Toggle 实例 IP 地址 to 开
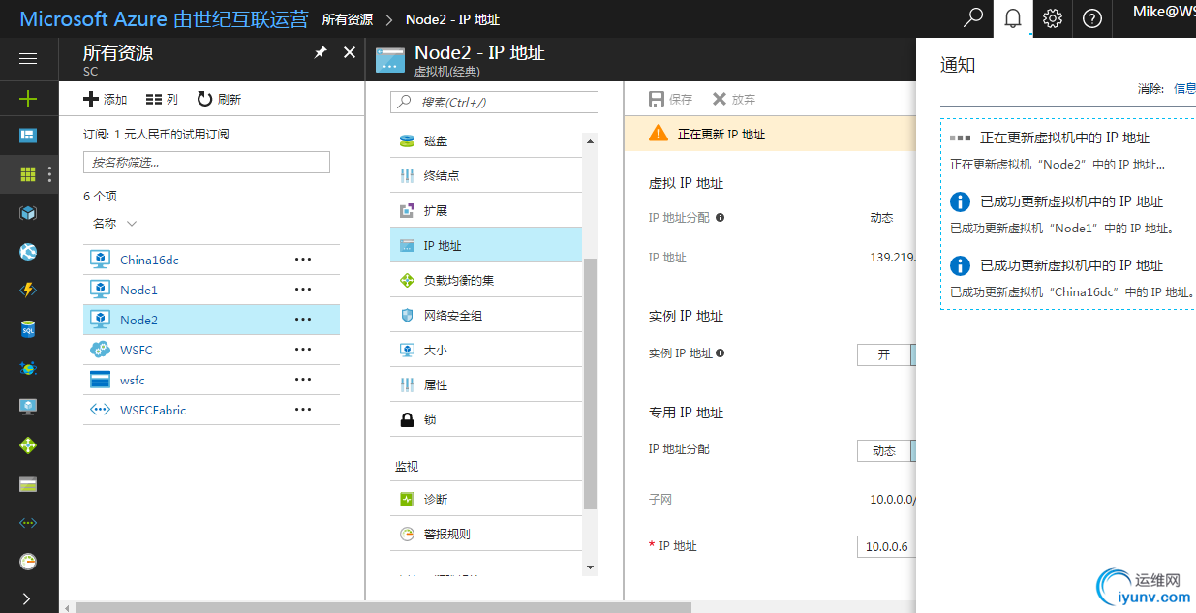The height and width of the screenshot is (613, 1196). click(884, 354)
